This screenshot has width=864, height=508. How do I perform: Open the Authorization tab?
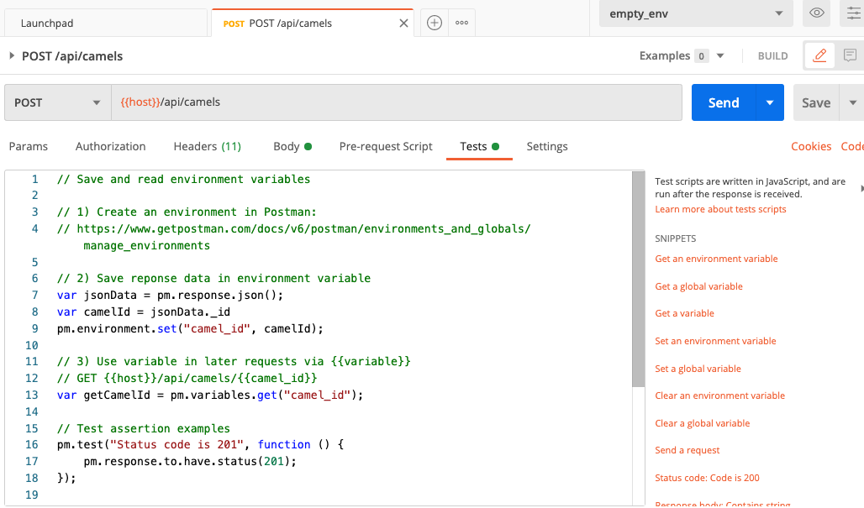coord(110,146)
